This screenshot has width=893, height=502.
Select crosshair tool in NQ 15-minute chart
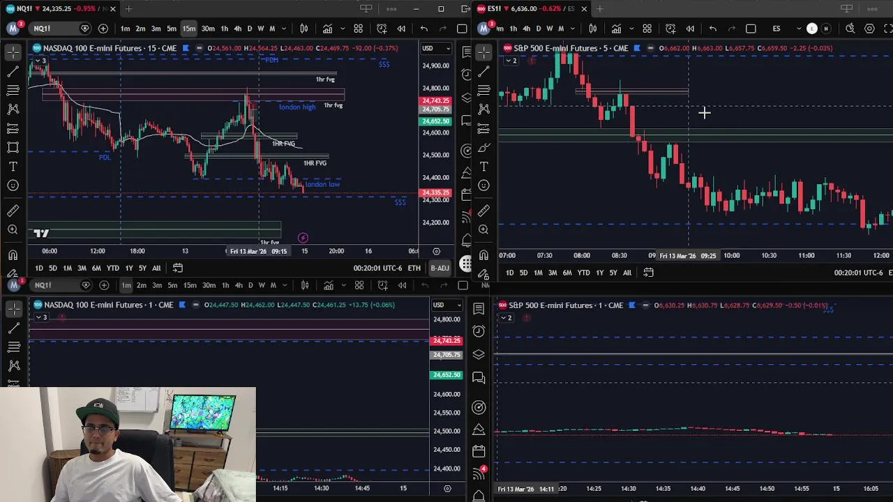point(13,52)
